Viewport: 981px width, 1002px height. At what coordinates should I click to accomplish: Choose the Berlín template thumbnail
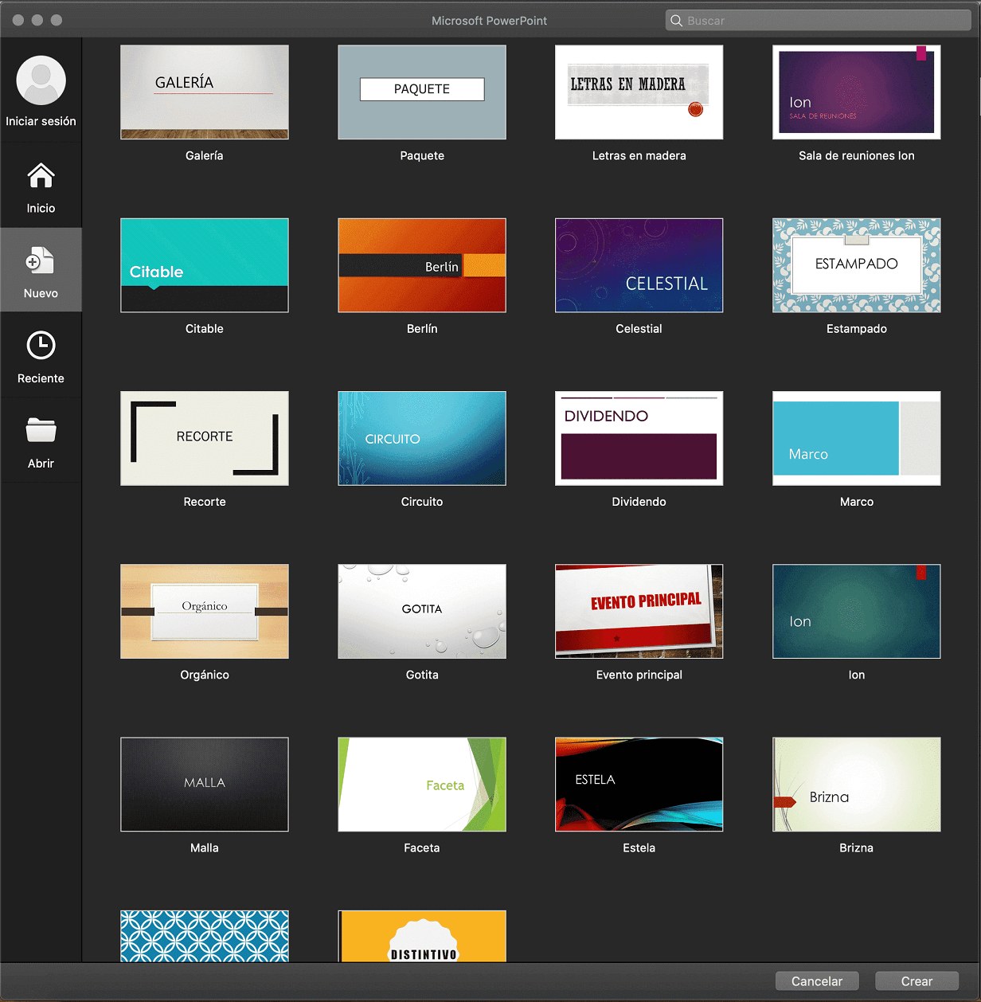coord(422,265)
